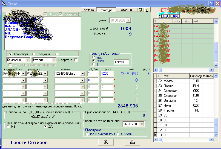Click the ID column header
This screenshot has height=149, width=221.
(160, 76)
